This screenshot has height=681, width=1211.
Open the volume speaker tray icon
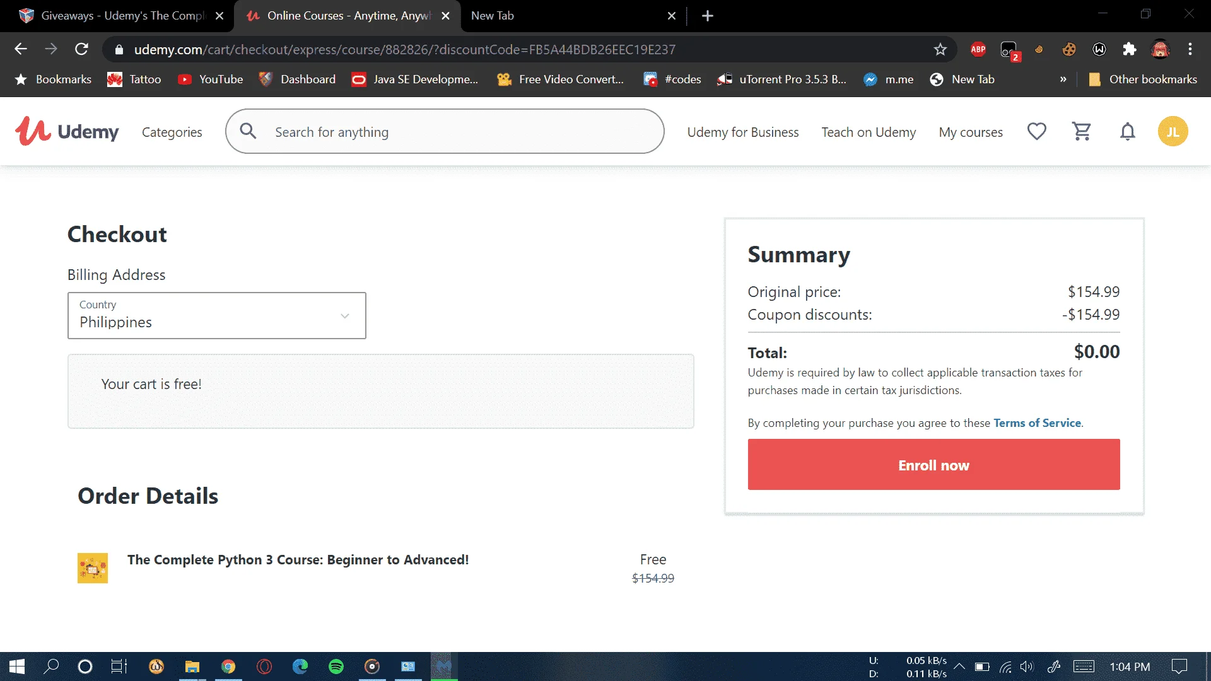pos(1027,666)
